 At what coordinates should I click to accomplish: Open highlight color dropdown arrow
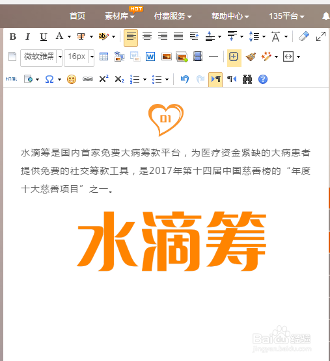113,37
